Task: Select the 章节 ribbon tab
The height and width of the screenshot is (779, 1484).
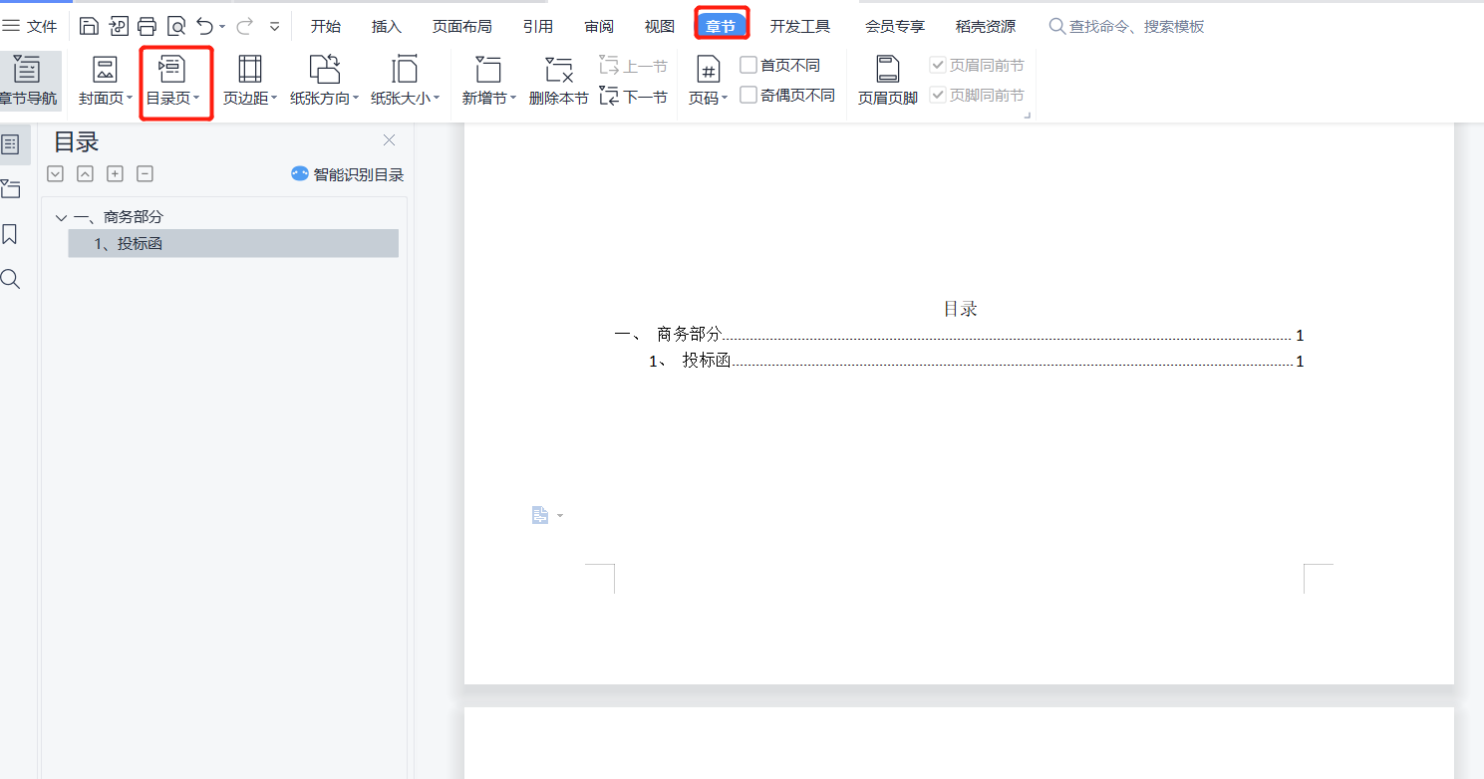Action: tap(722, 26)
